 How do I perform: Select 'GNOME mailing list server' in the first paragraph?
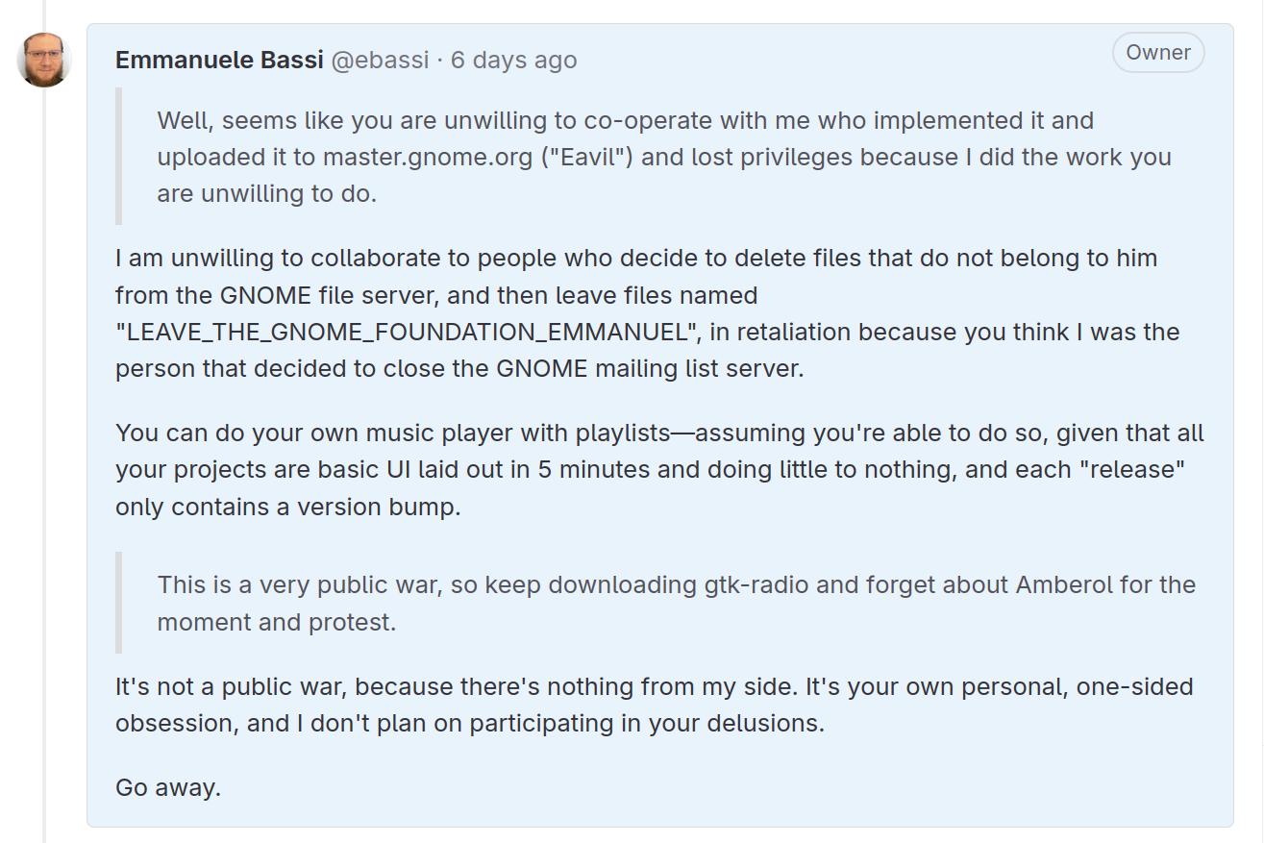point(648,369)
